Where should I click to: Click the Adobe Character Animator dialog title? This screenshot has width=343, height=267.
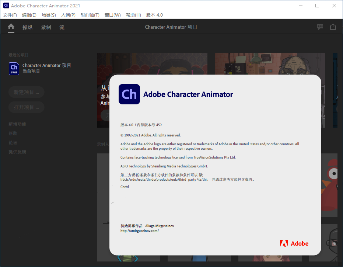pos(188,94)
